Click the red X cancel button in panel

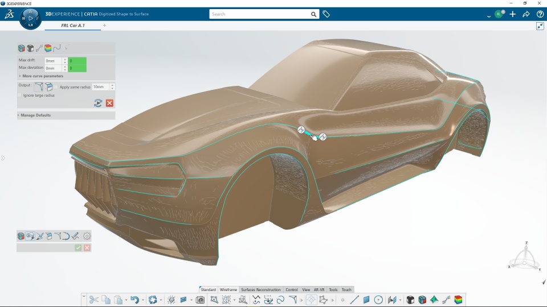click(x=109, y=103)
